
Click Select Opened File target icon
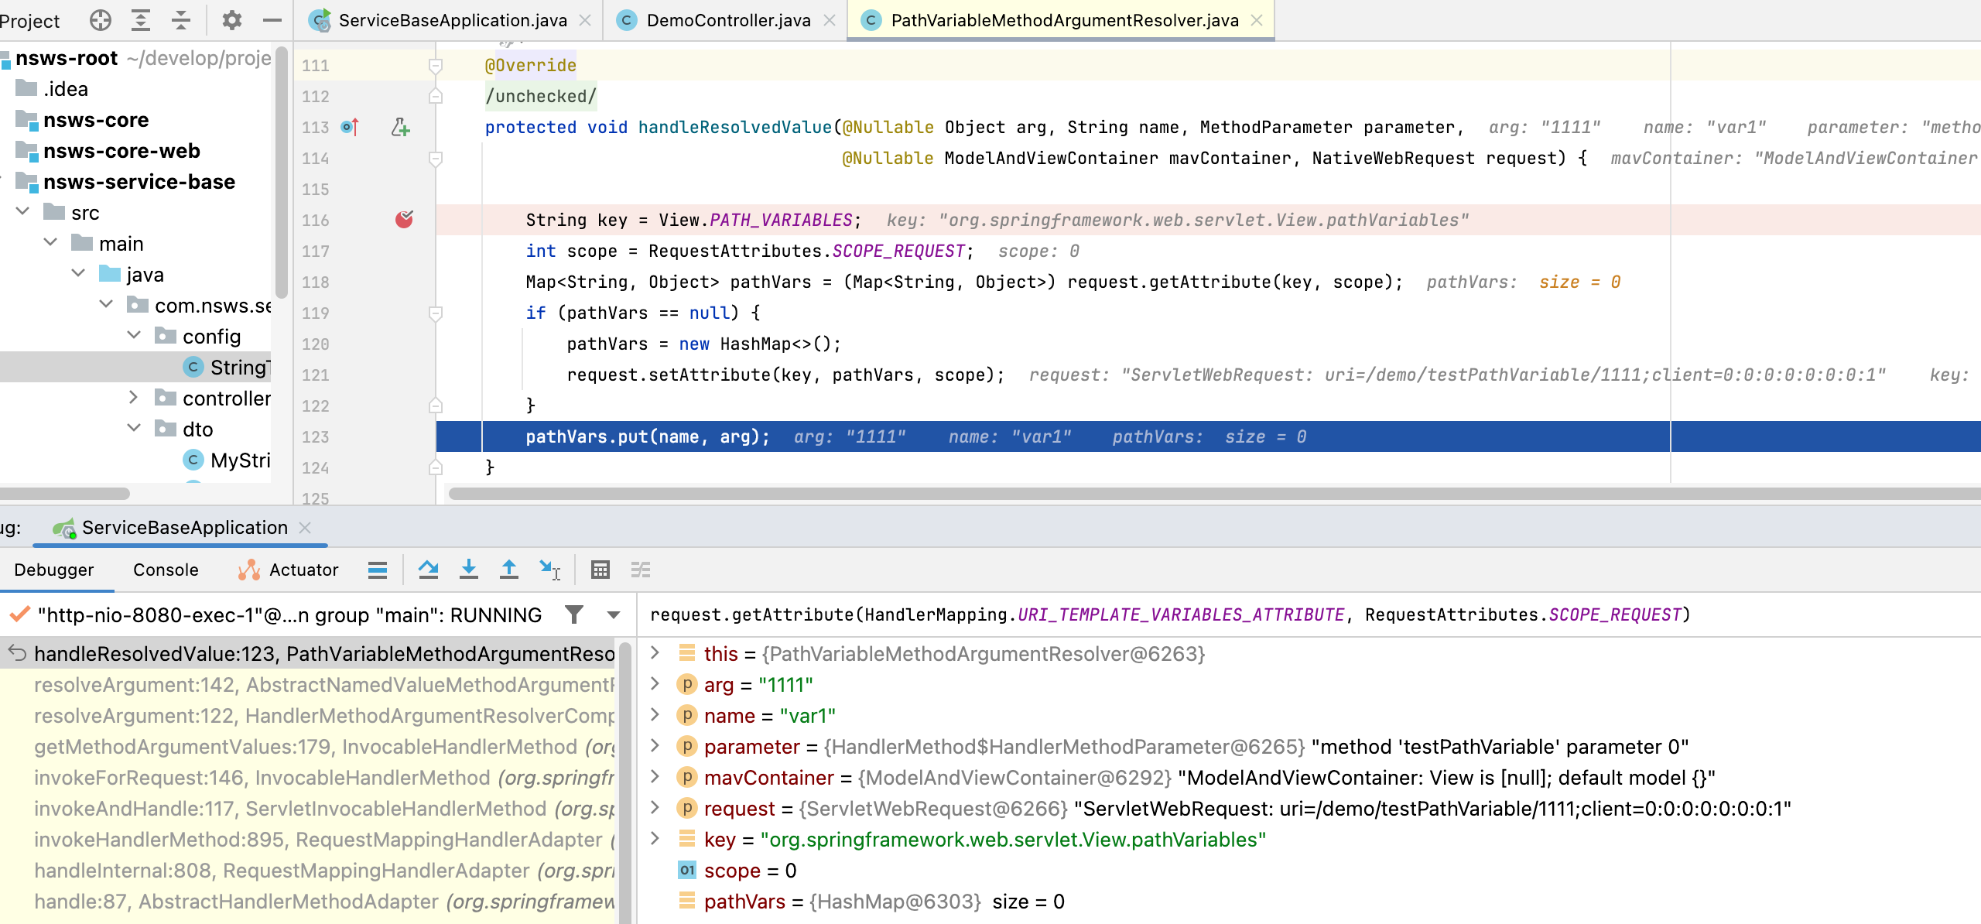101,20
